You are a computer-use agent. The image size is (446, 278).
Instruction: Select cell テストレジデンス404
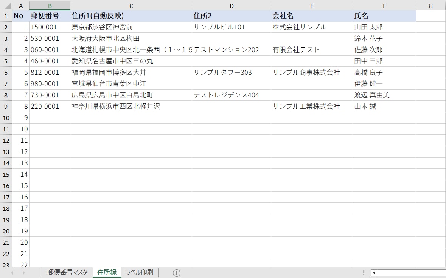(232, 95)
